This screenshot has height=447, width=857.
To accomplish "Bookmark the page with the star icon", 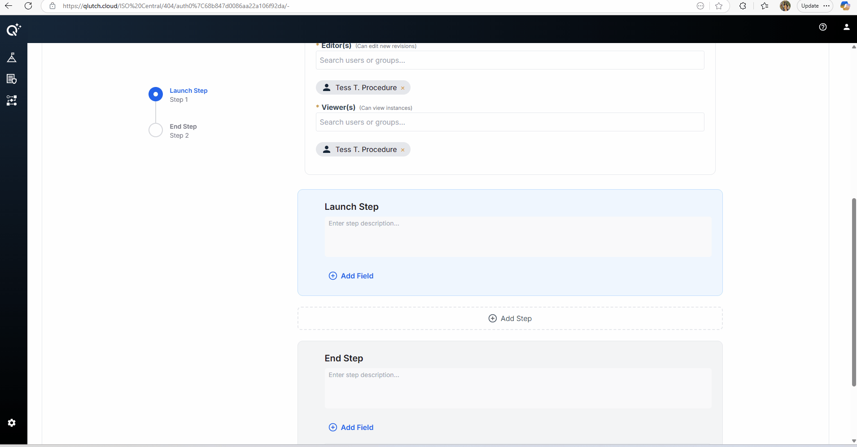I will click(719, 6).
